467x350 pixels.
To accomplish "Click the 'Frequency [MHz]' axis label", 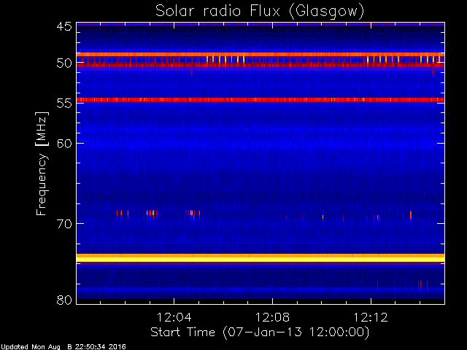I will pos(42,163).
